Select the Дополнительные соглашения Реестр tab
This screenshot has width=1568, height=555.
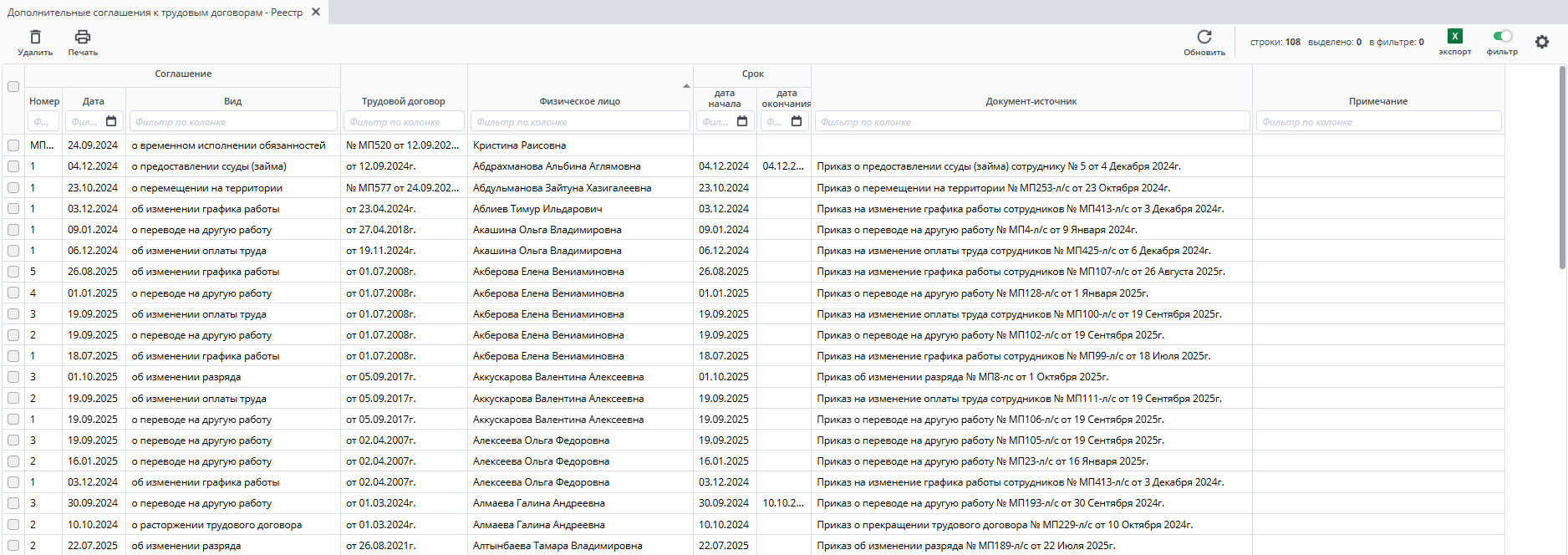[x=155, y=13]
